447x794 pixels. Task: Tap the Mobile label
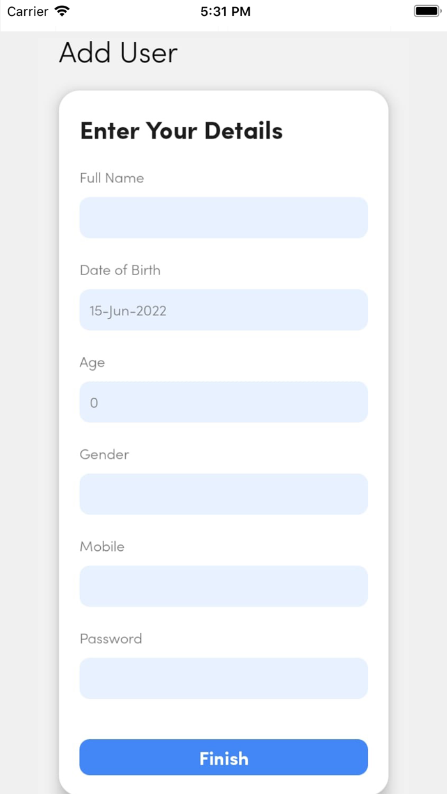(x=102, y=546)
